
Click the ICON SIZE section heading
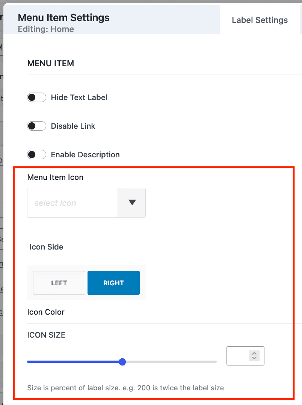[x=46, y=335]
